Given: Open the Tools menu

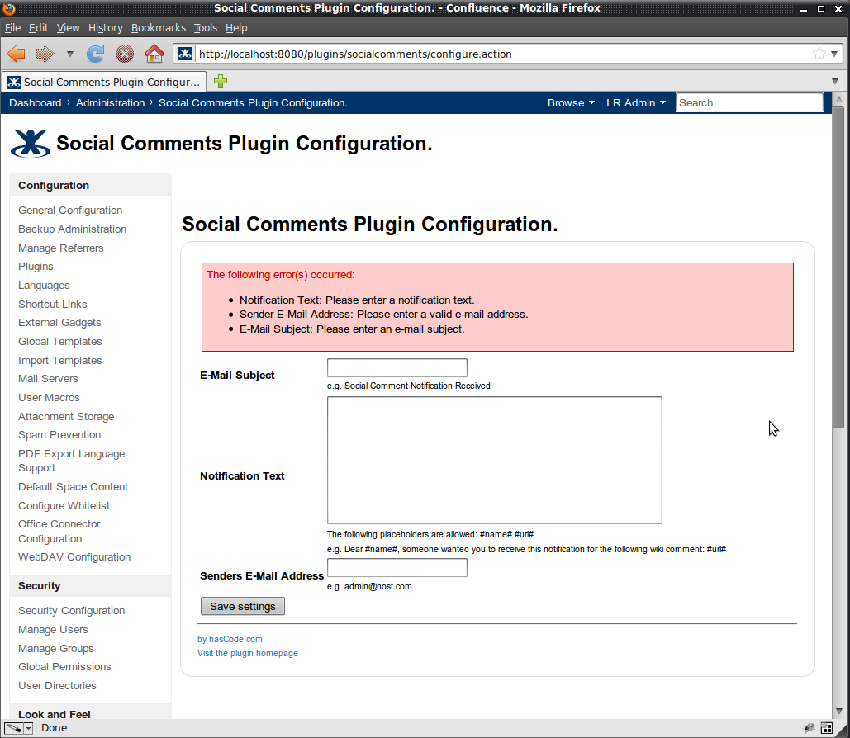Looking at the screenshot, I should click(x=205, y=27).
